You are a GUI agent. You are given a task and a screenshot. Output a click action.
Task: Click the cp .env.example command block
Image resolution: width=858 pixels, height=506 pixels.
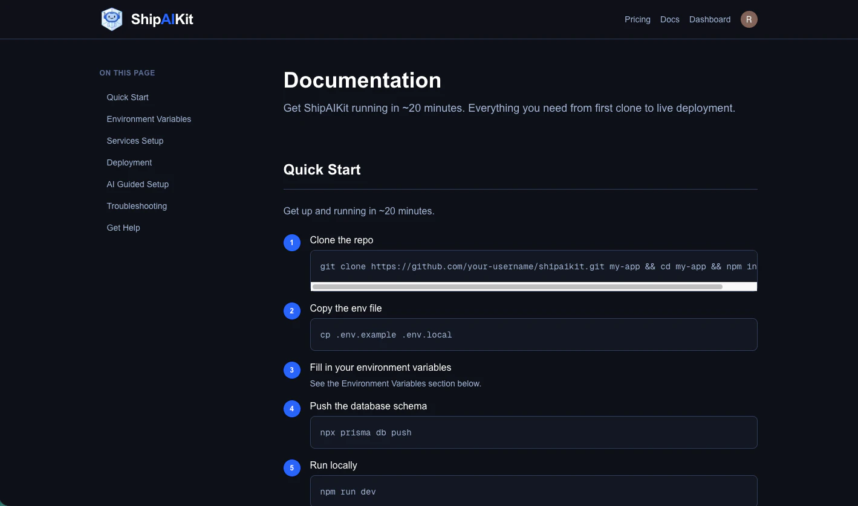[534, 335]
